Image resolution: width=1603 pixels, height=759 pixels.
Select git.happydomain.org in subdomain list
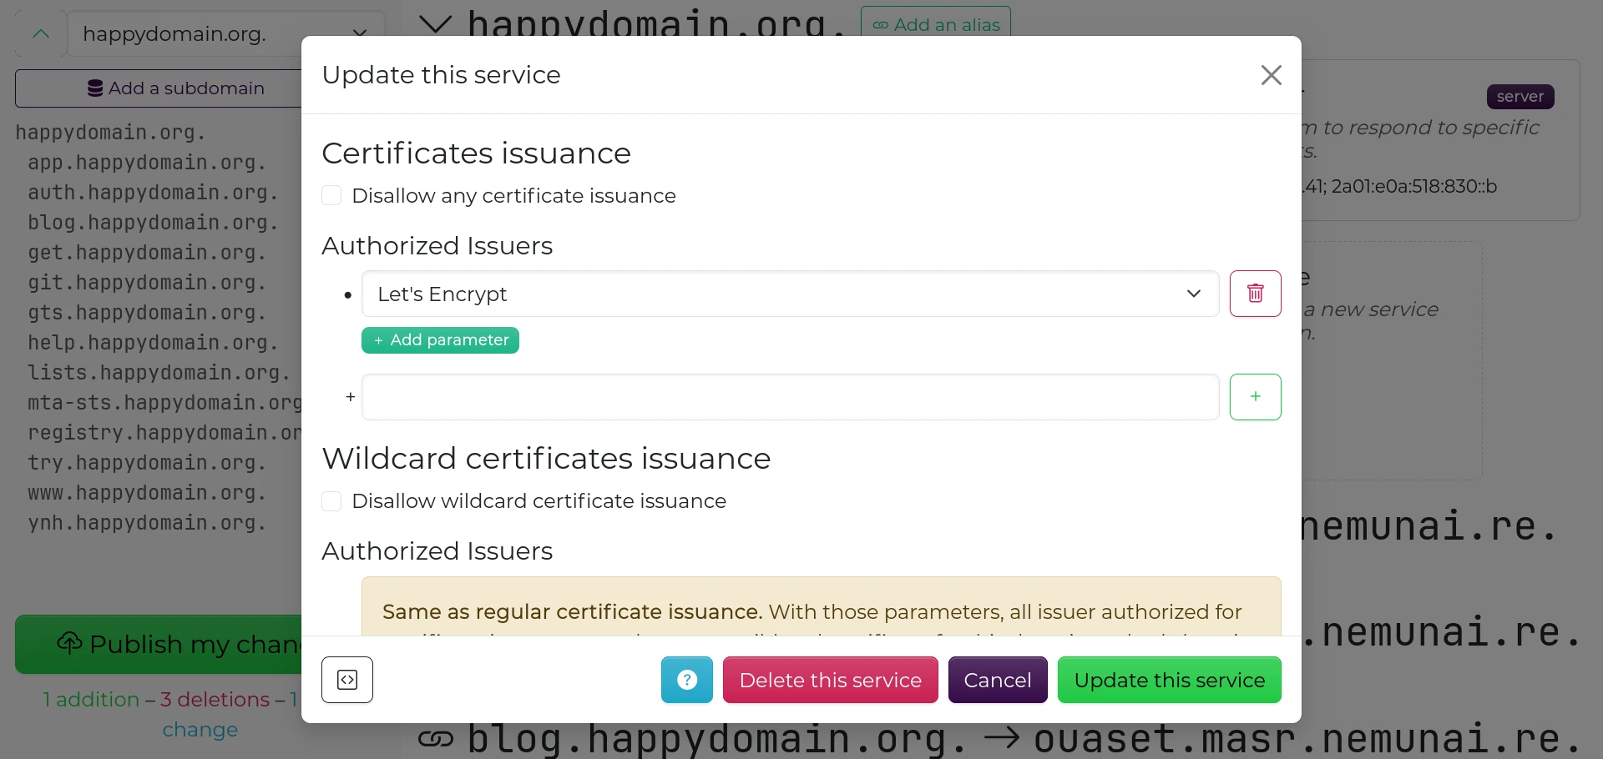[x=147, y=283]
